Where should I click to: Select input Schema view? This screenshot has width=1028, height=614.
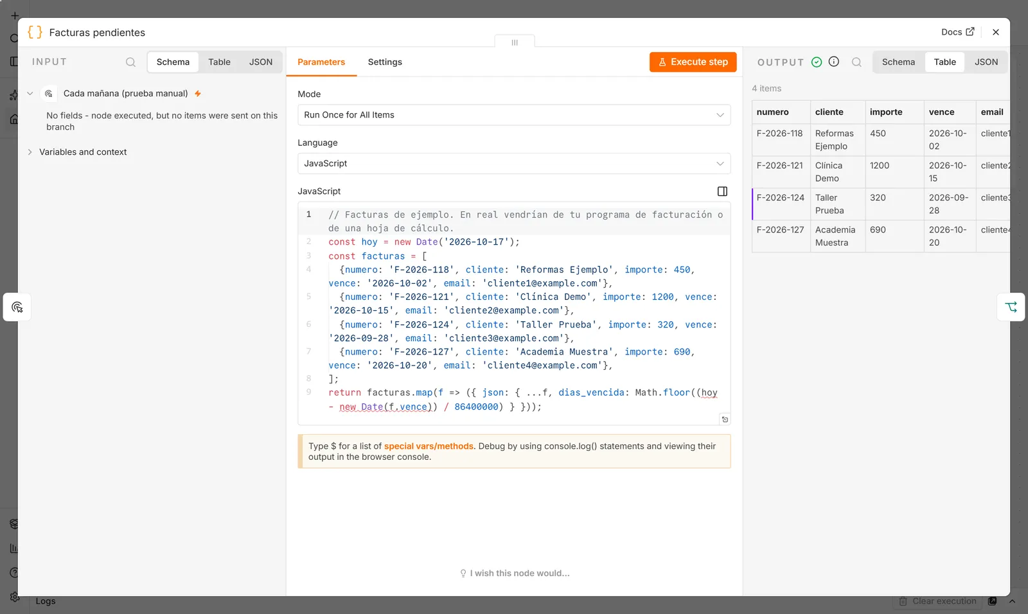pos(173,62)
